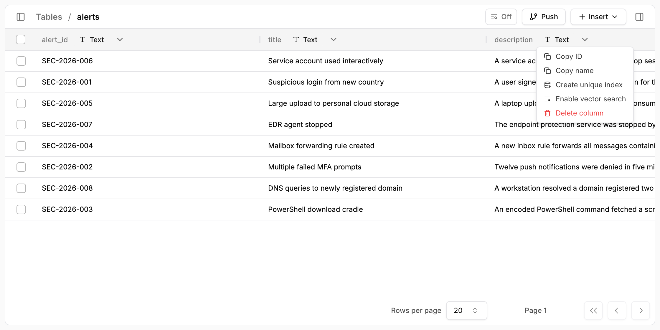This screenshot has height=330, width=660.
Task: Click cell 'DNS queries to newly registered domain'
Action: pyautogui.click(x=335, y=188)
